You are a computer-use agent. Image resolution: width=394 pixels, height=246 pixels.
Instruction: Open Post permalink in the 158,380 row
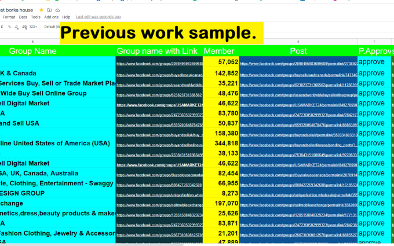pyautogui.click(x=298, y=135)
